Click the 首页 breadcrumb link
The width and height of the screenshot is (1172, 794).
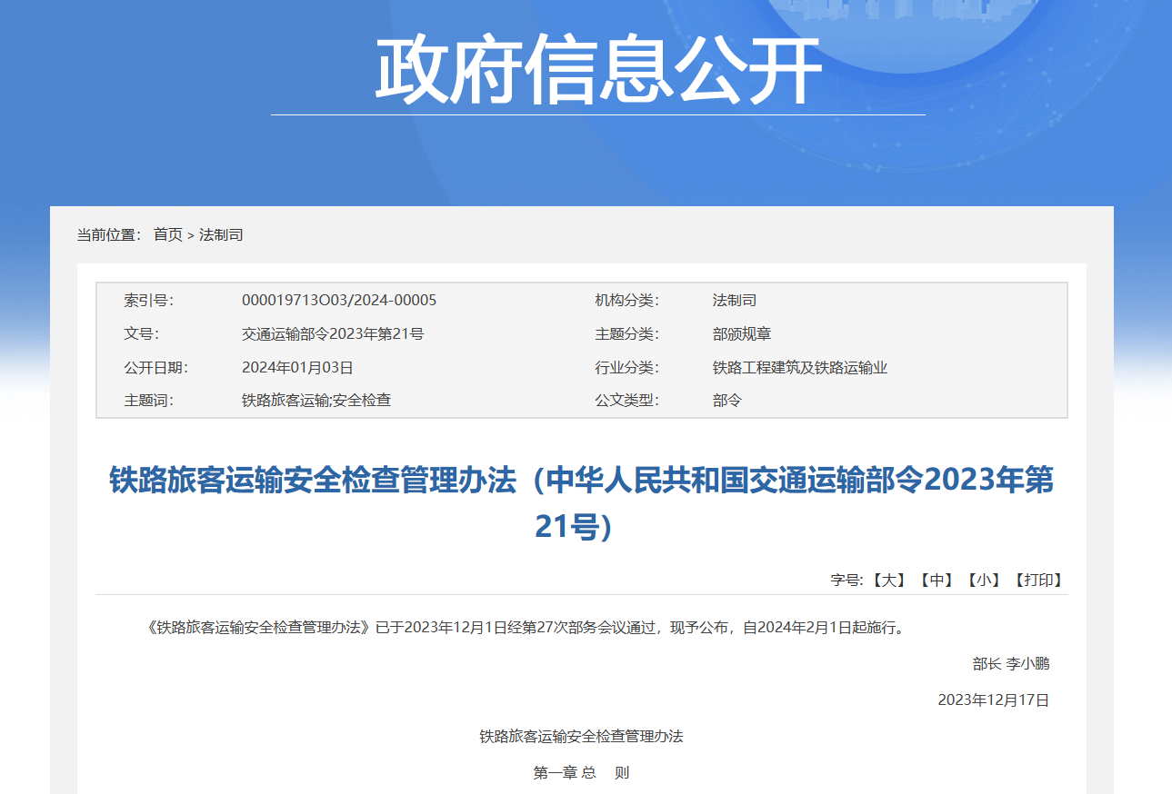167,234
